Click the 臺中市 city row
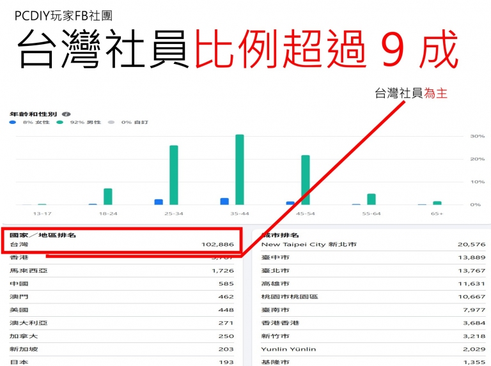The image size is (491, 366). point(373,257)
